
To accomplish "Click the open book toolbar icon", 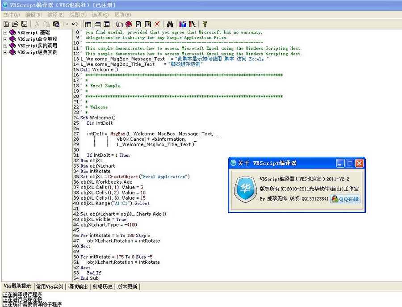I will (119, 25).
